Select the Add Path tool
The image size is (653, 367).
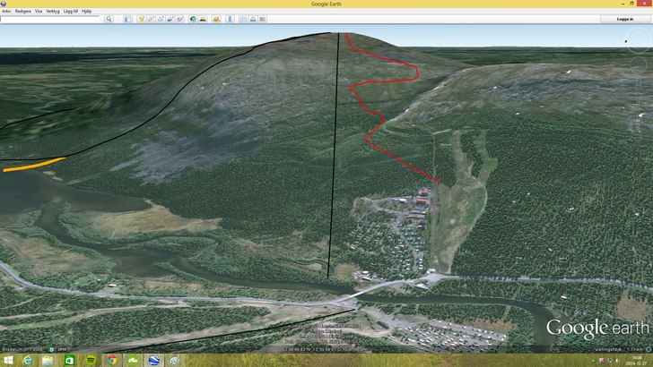click(x=161, y=19)
